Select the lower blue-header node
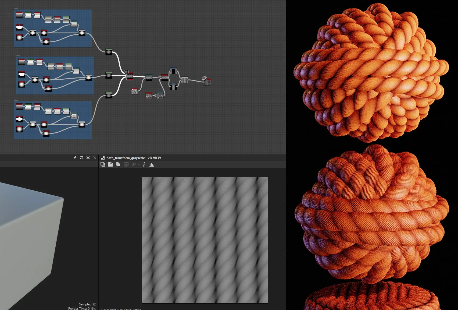The height and width of the screenshot is (310, 458). tap(174, 86)
